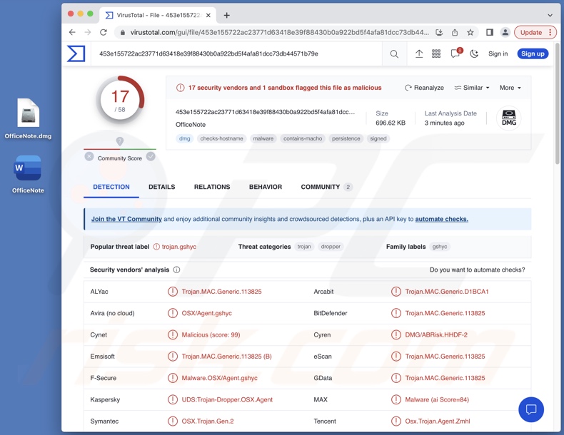564x435 pixels.
Task: Click the VirusTotal logo icon
Action: tap(76, 53)
